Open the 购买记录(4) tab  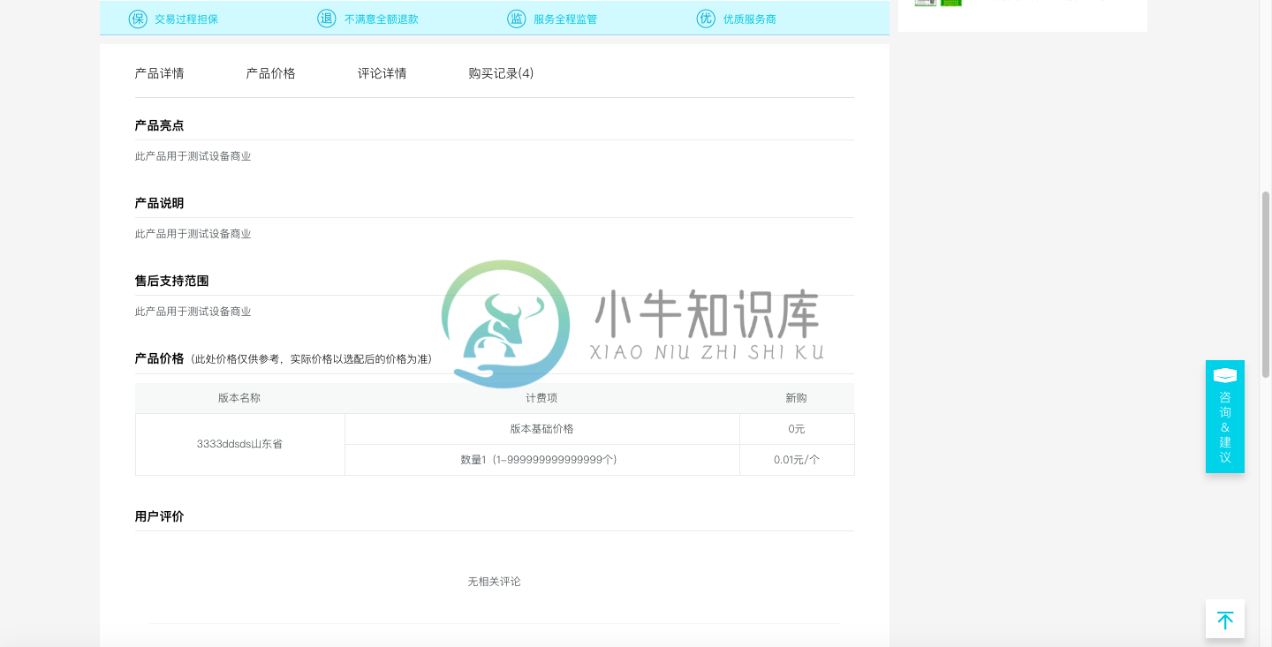click(x=501, y=73)
